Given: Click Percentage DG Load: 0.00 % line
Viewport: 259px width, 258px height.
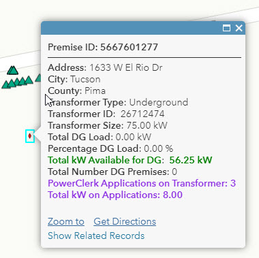Looking at the screenshot, I should click(110, 148).
